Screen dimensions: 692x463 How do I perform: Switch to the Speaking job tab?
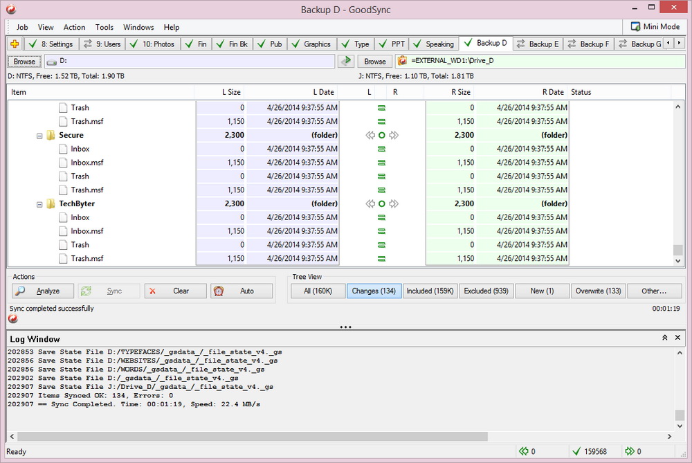tap(434, 44)
